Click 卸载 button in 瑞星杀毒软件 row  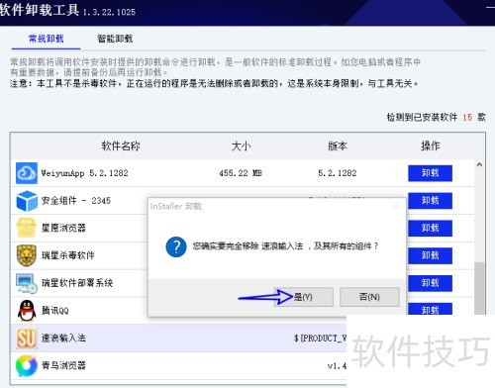click(x=430, y=255)
